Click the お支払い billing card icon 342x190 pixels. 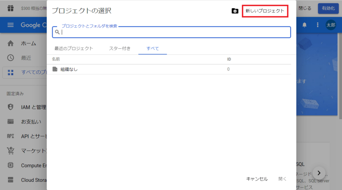pyautogui.click(x=11, y=122)
